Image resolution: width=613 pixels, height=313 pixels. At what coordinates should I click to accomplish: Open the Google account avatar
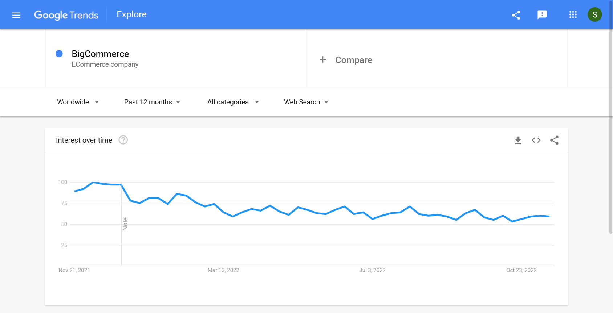click(x=594, y=15)
